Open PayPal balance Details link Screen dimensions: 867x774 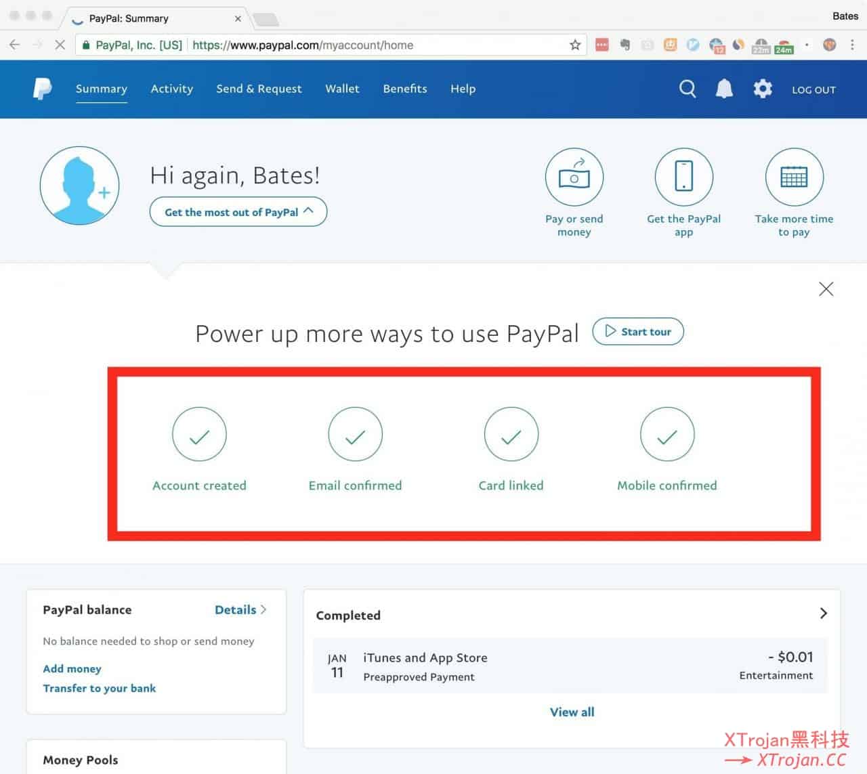[x=240, y=609]
